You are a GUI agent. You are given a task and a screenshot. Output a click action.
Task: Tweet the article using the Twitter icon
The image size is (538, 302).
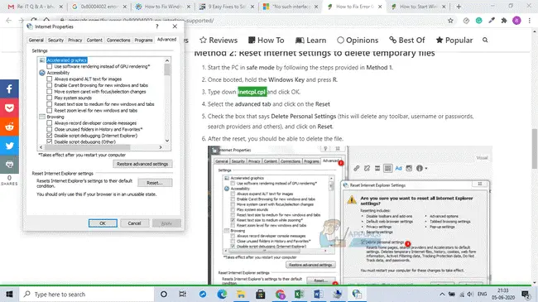[x=9, y=146]
